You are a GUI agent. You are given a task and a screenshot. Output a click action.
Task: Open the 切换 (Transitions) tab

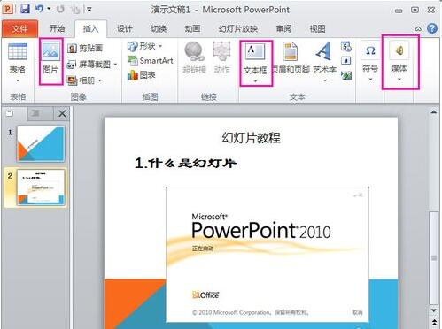click(x=159, y=28)
